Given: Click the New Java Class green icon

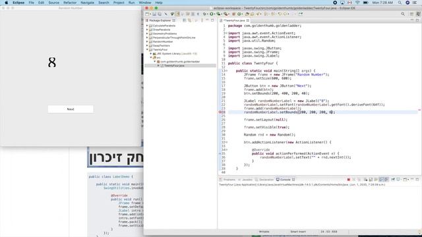Looking at the screenshot, I should tap(239, 14).
